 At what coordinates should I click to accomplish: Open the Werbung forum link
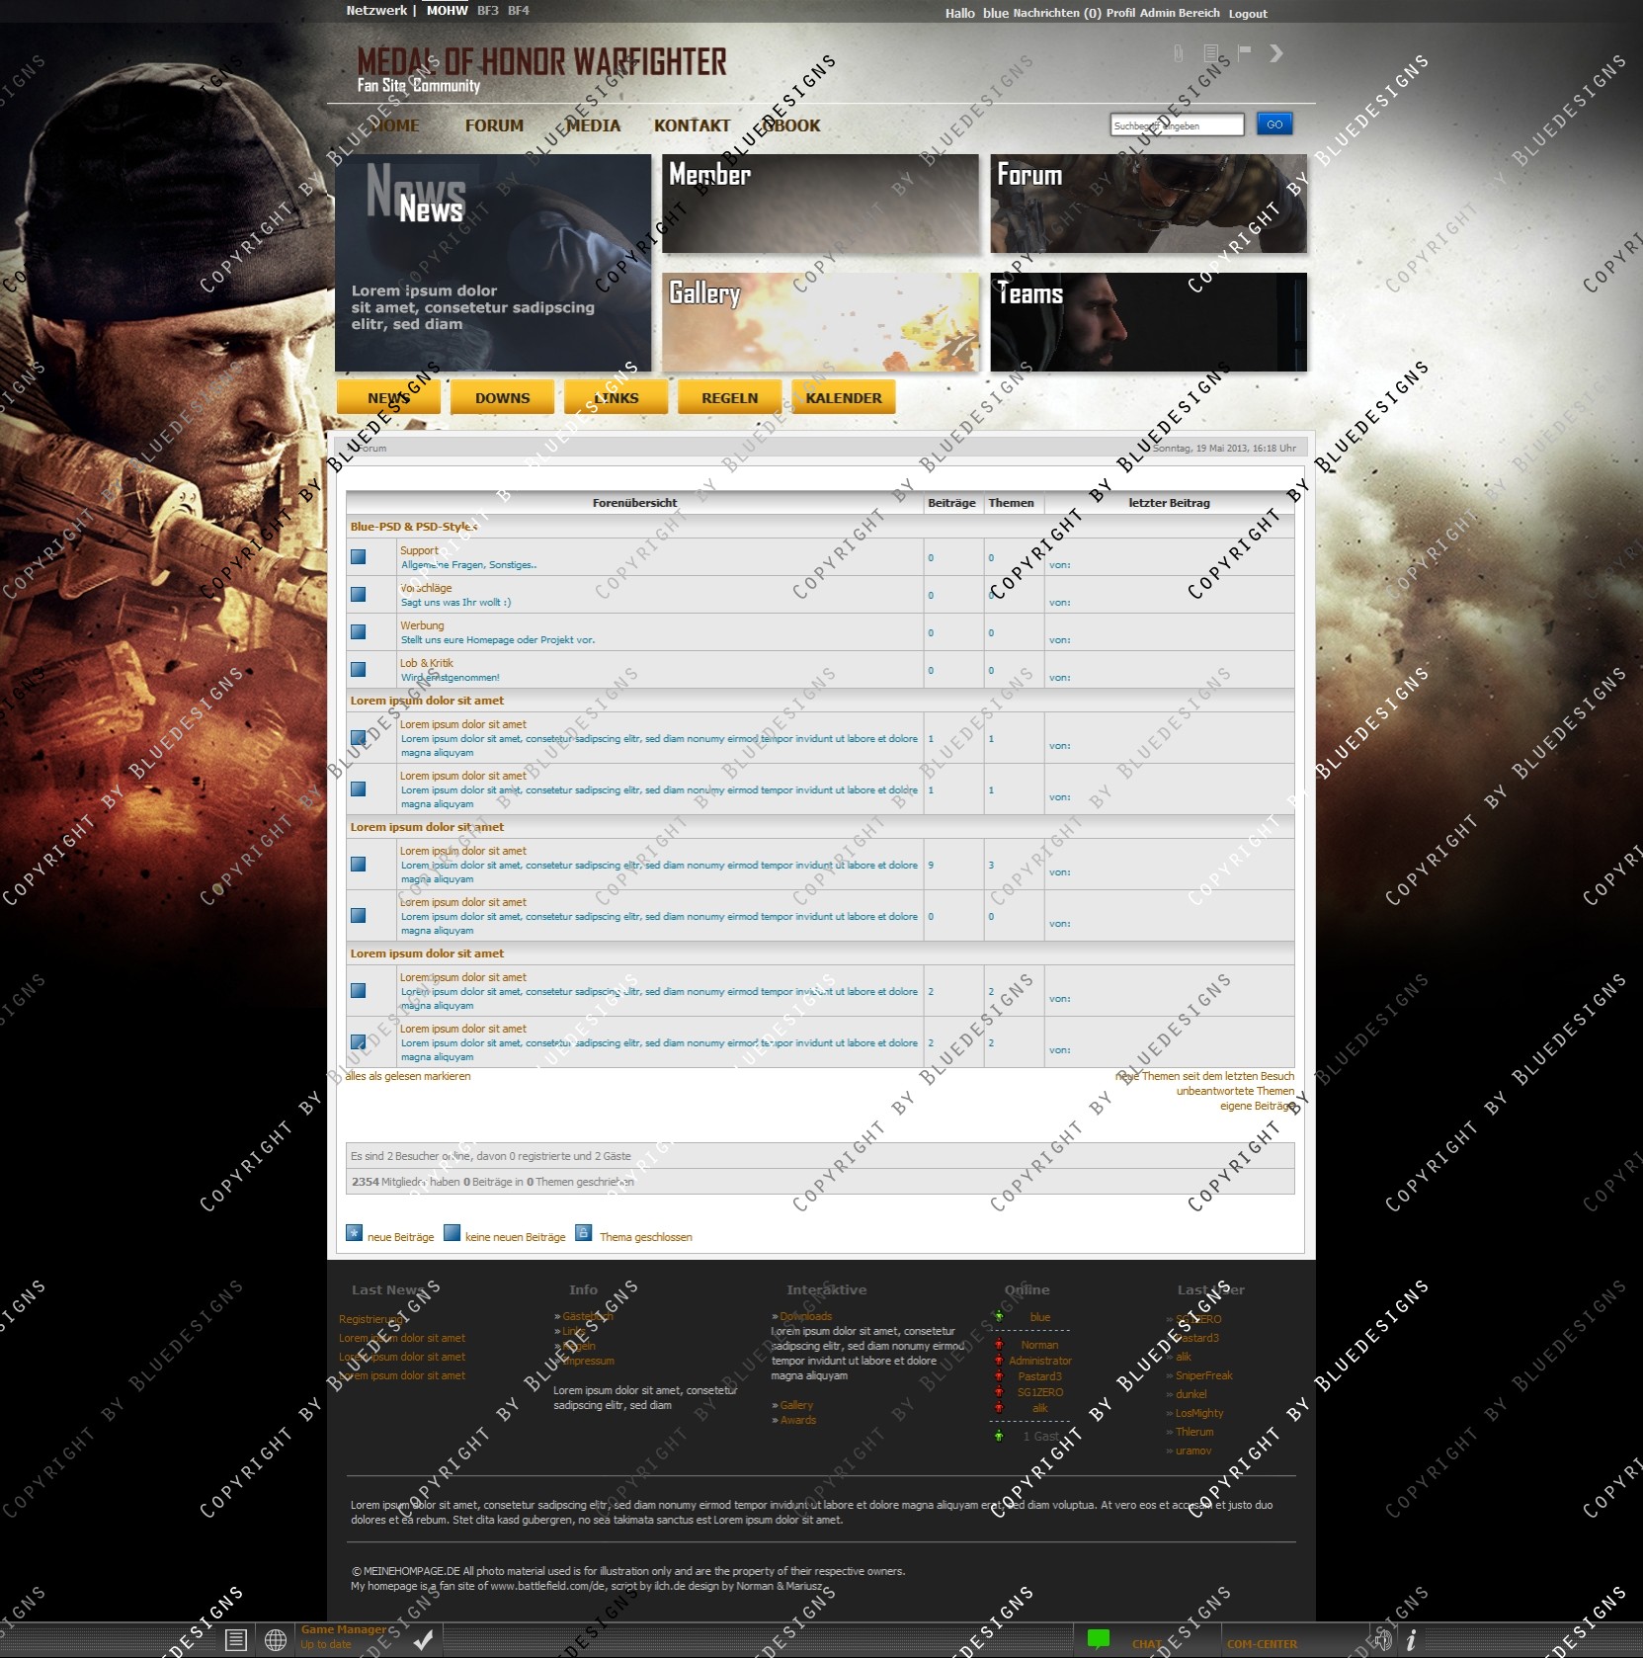(x=422, y=625)
